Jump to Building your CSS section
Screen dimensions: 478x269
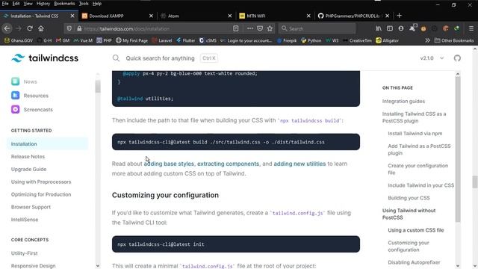[409, 198]
